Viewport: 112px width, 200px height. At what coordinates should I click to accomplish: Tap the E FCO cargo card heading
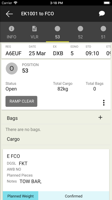pyautogui.click(x=13, y=156)
